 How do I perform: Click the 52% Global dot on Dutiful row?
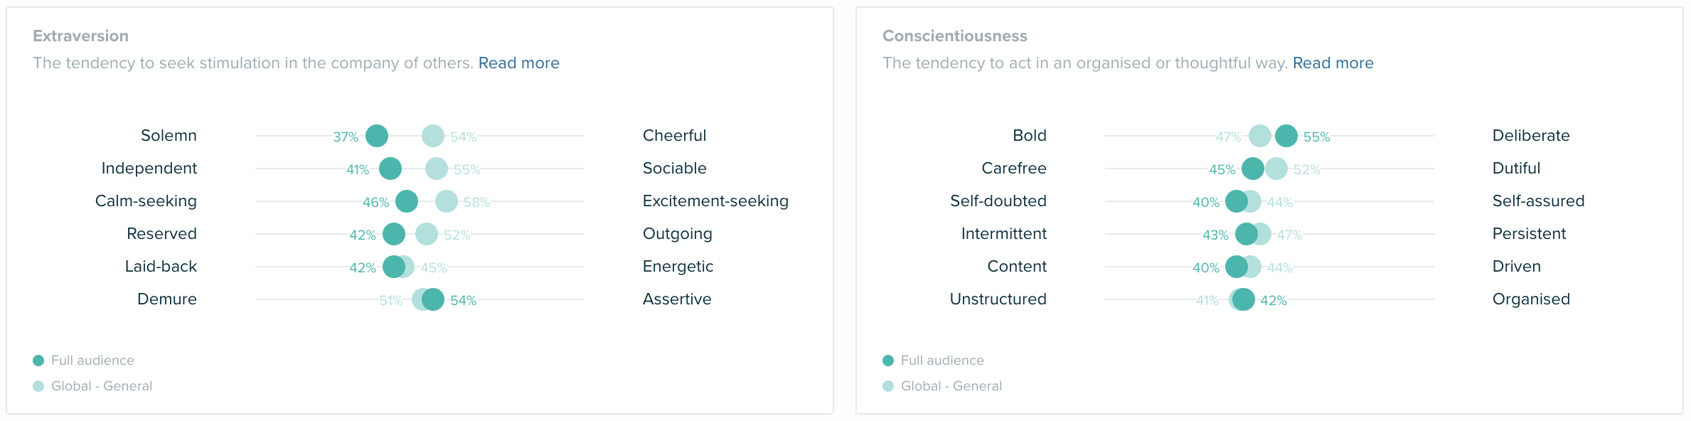click(x=1276, y=169)
